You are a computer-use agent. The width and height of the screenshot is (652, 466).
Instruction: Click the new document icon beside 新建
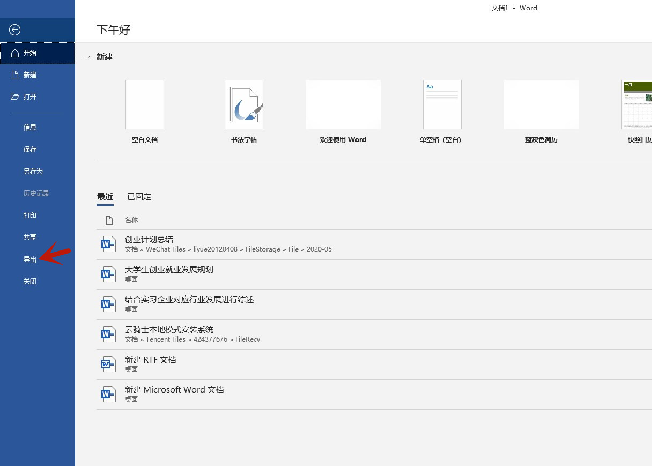pyautogui.click(x=15, y=75)
